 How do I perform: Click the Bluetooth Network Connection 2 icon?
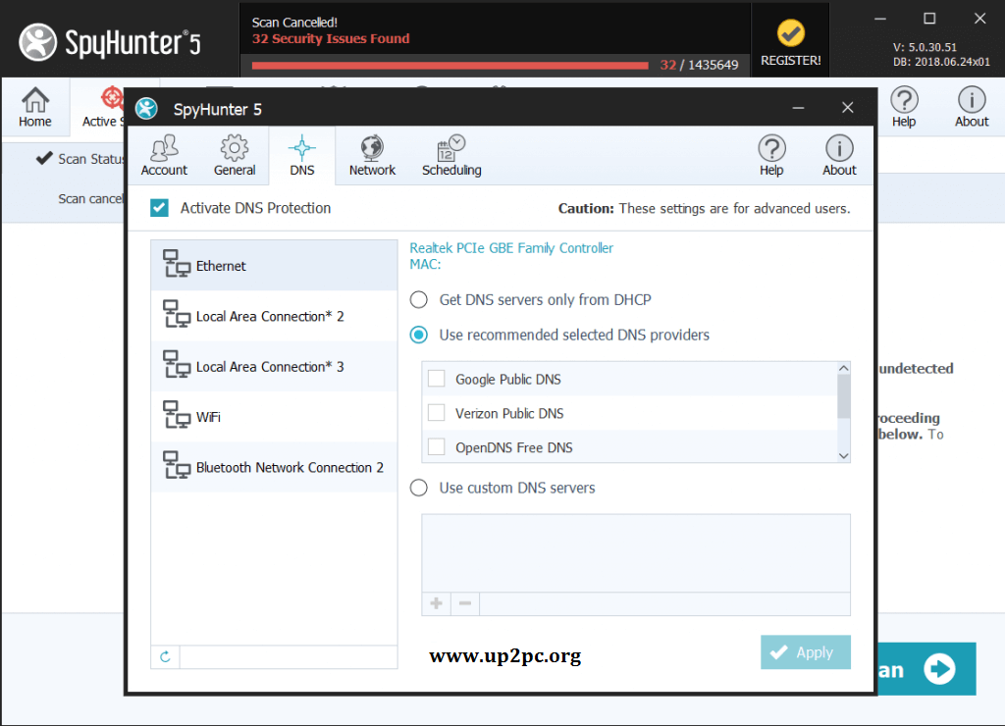coord(177,465)
